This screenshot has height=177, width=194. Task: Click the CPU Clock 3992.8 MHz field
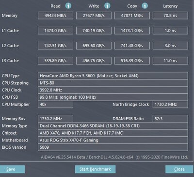point(113,90)
